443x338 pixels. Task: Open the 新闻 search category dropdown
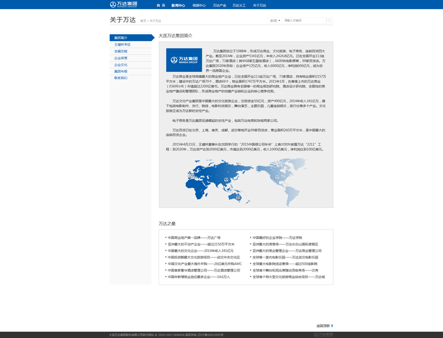274,20
